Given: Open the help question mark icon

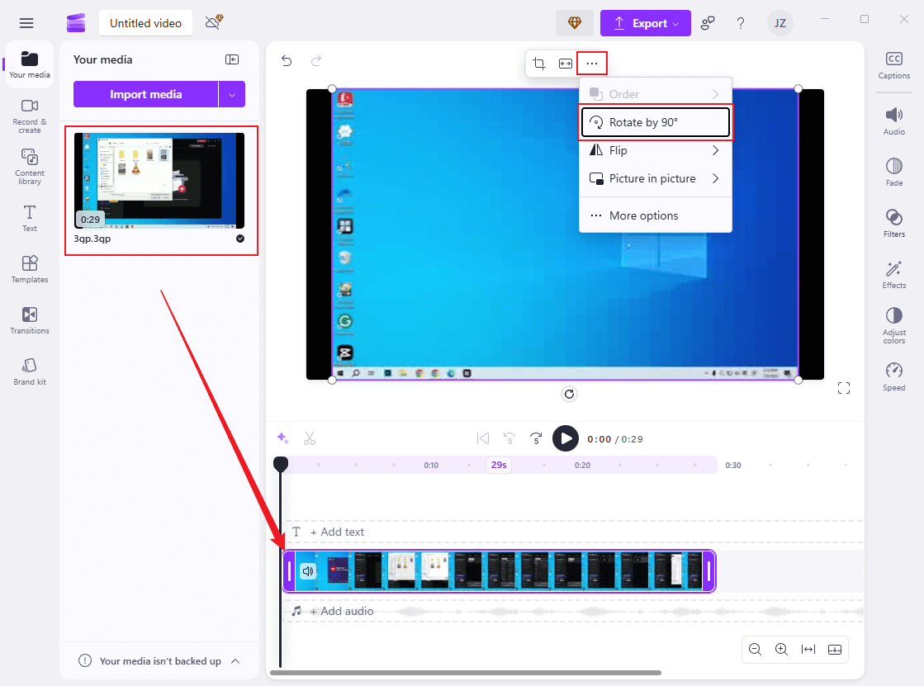Looking at the screenshot, I should click(x=741, y=23).
